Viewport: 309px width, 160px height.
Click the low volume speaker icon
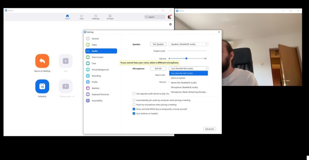point(169,59)
